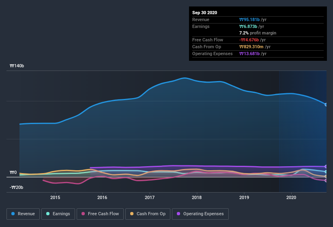Viewport: 333px width, 227px height.
Task: Click the pink Free Cash Flow legend dot
Action: [83, 214]
